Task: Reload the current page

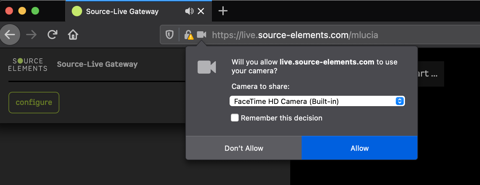Action: pos(52,35)
